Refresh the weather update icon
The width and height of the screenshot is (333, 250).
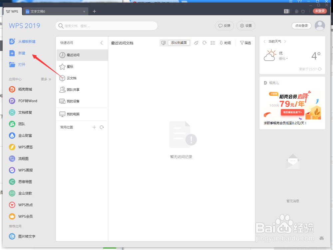click(320, 69)
